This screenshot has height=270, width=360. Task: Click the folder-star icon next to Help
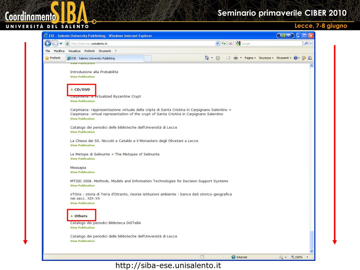point(304,58)
